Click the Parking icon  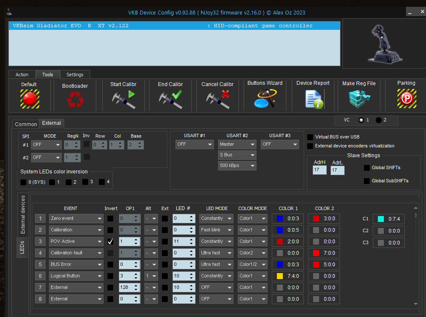pyautogui.click(x=406, y=98)
